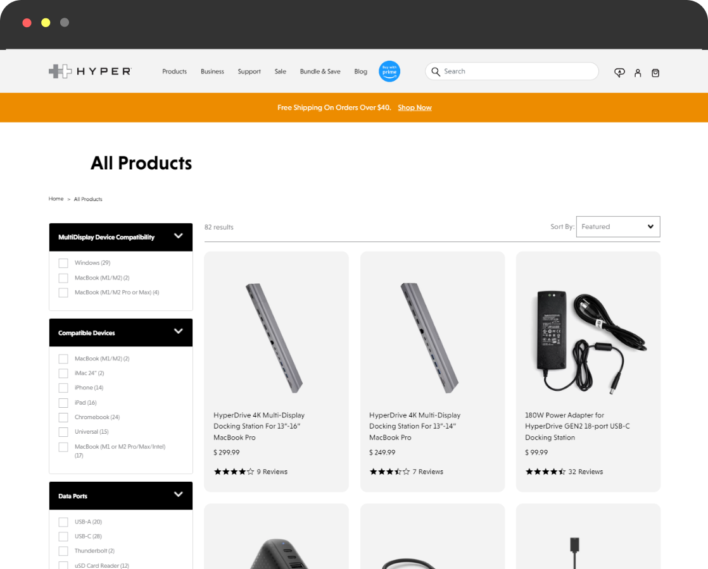
Task: Tick the USB-C (28) checkbox
Action: point(63,537)
